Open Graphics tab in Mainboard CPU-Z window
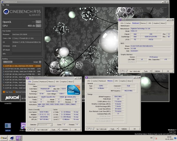Viewport: 177px width, 141px height. [156, 23]
